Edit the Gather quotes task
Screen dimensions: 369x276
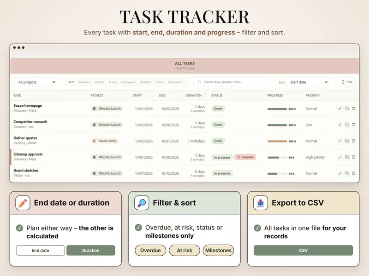point(340,141)
